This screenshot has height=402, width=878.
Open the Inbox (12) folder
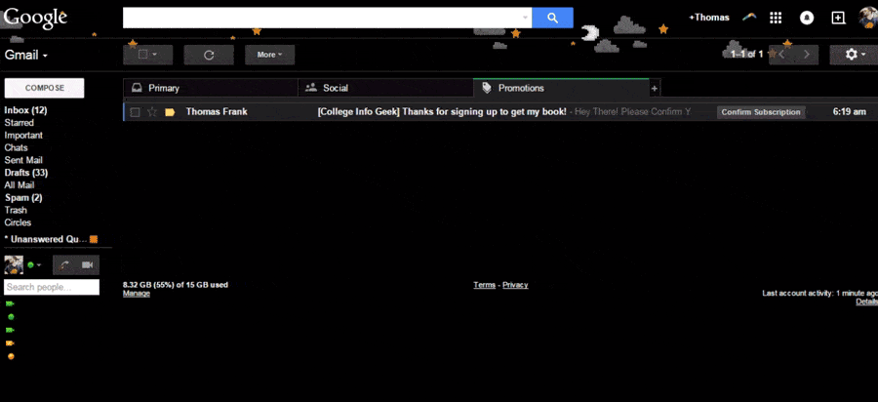click(x=25, y=110)
